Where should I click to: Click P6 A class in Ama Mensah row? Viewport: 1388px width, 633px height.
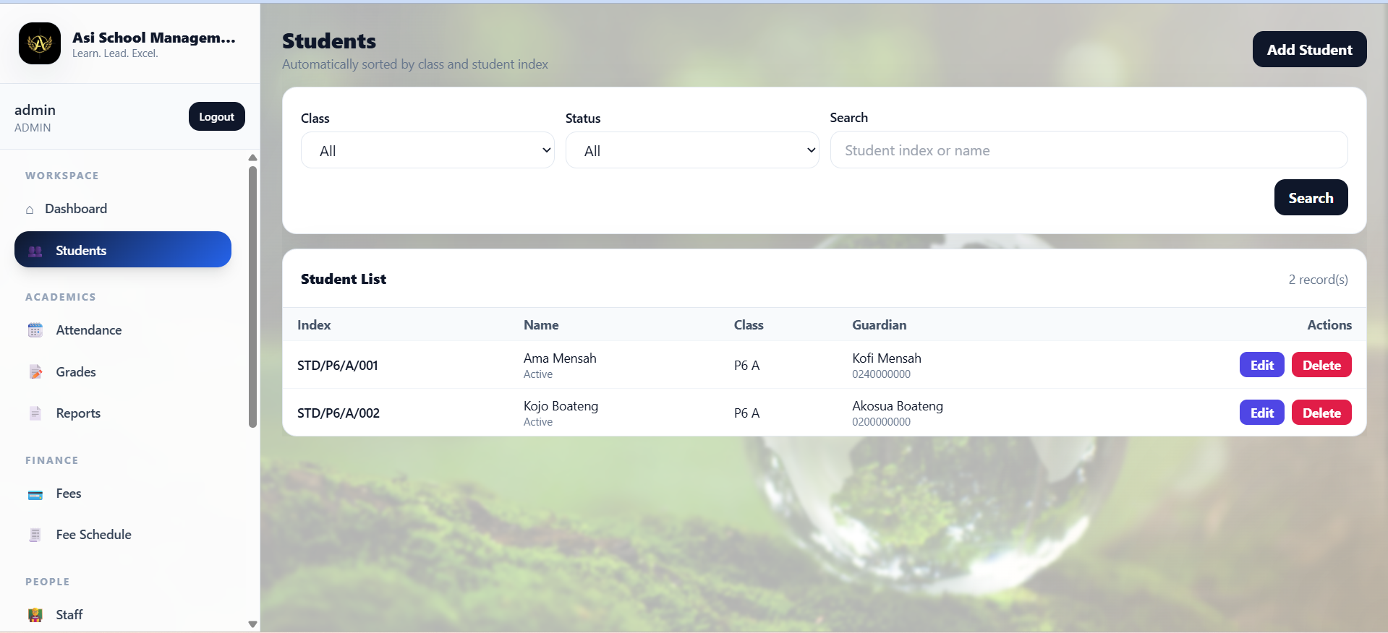tap(746, 366)
